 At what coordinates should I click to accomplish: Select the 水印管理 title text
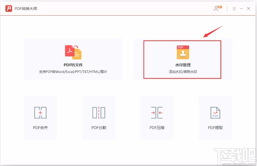183,65
